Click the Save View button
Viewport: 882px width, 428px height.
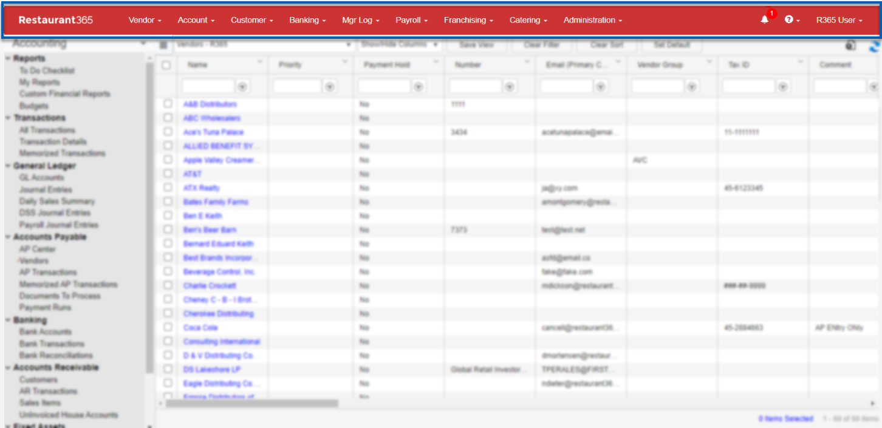[x=476, y=45]
